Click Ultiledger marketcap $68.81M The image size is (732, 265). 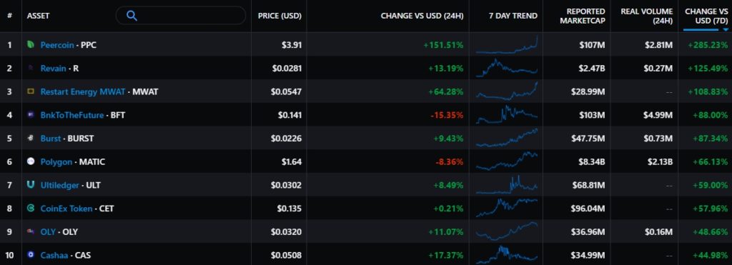[x=589, y=185]
